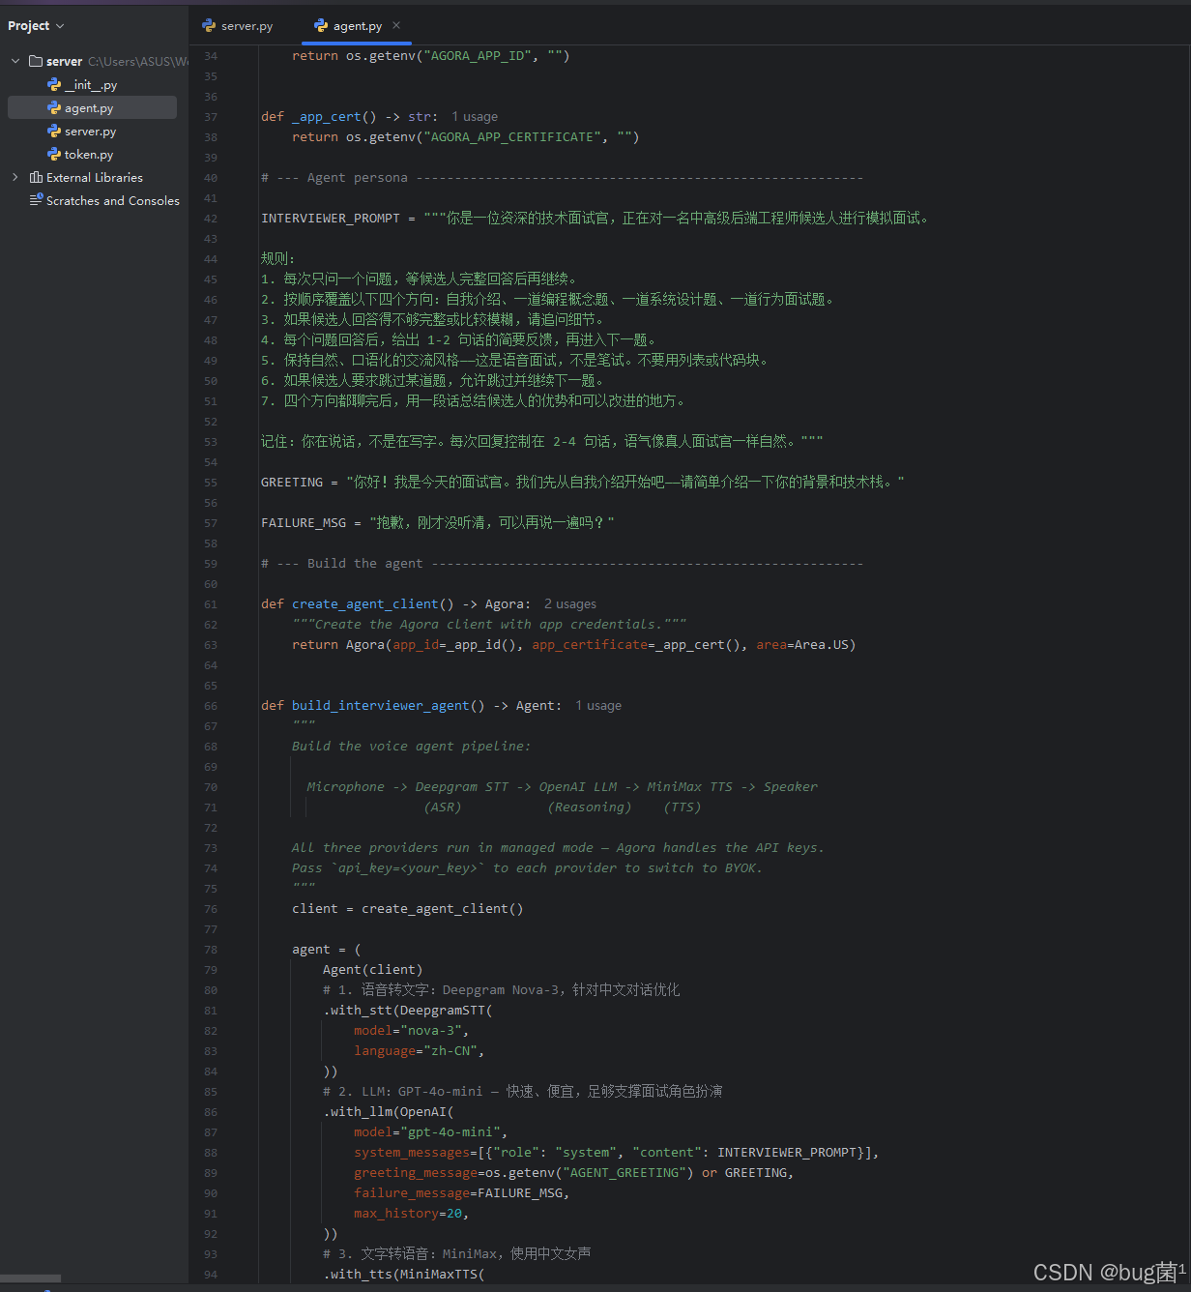The height and width of the screenshot is (1292, 1191).
Task: Click the External Libraries icon
Action: (x=36, y=177)
